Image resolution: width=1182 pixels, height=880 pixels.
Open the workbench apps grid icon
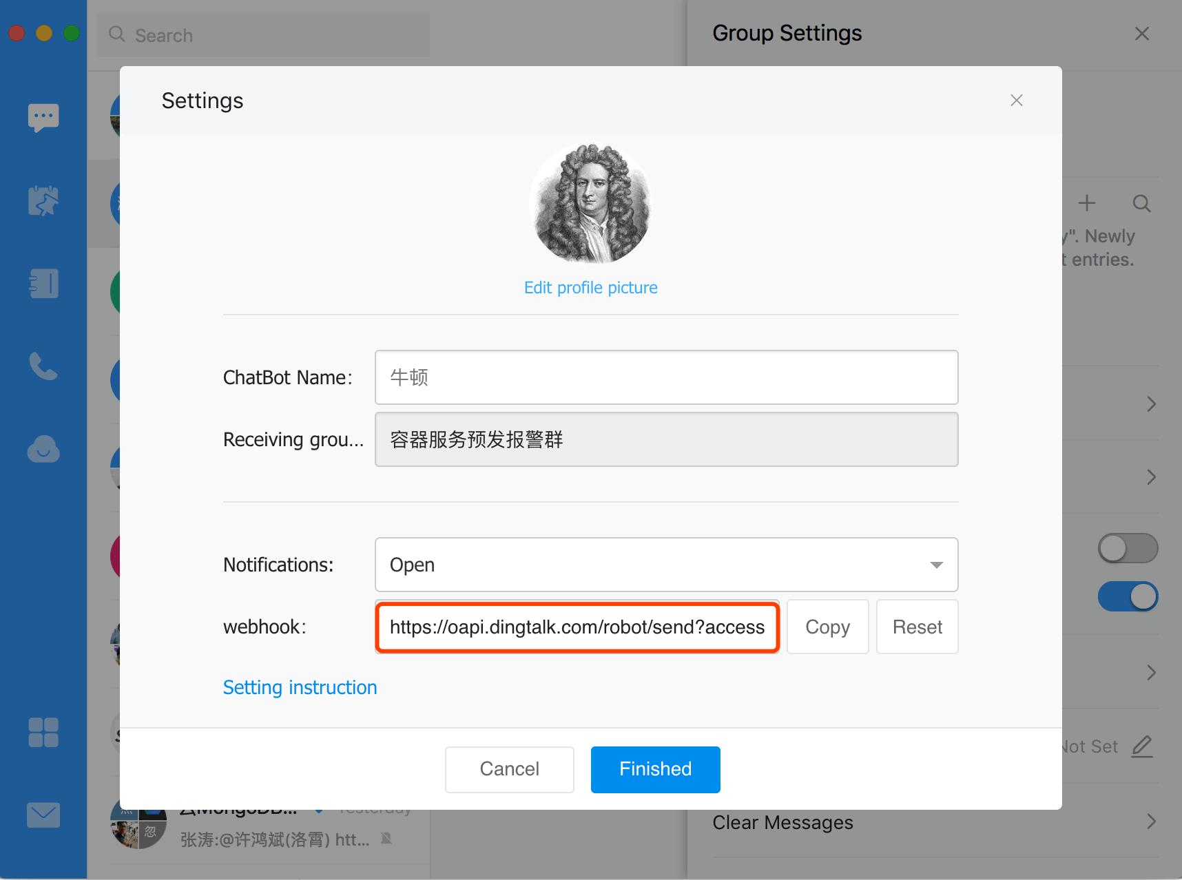[43, 733]
